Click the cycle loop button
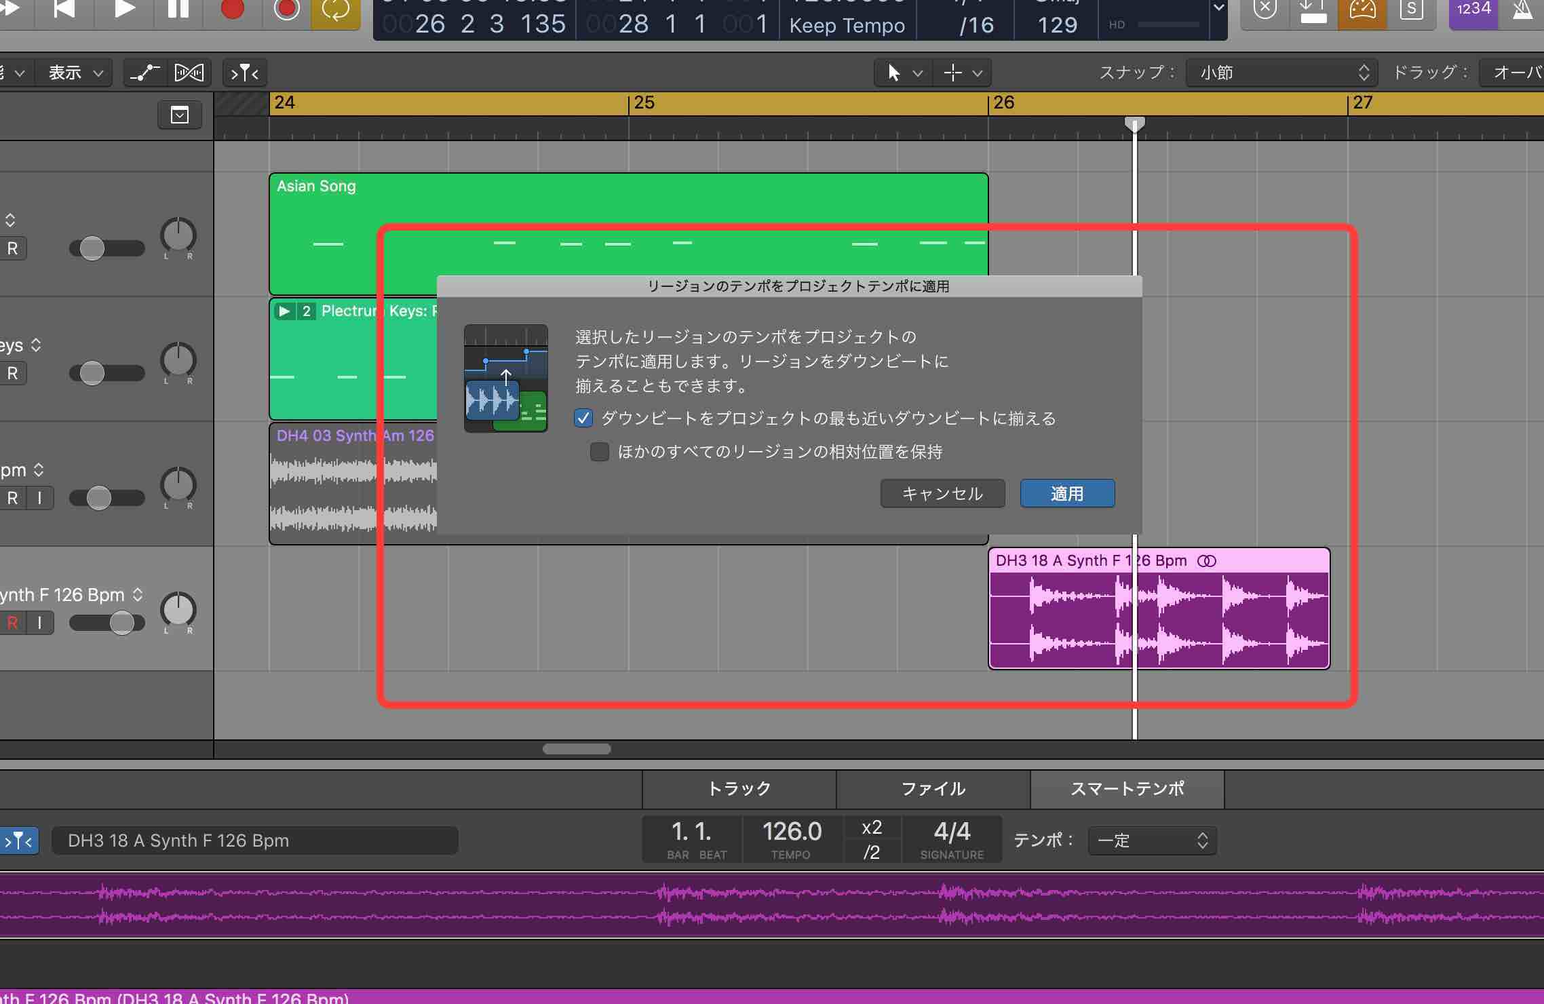Viewport: 1544px width, 1004px height. point(335,10)
